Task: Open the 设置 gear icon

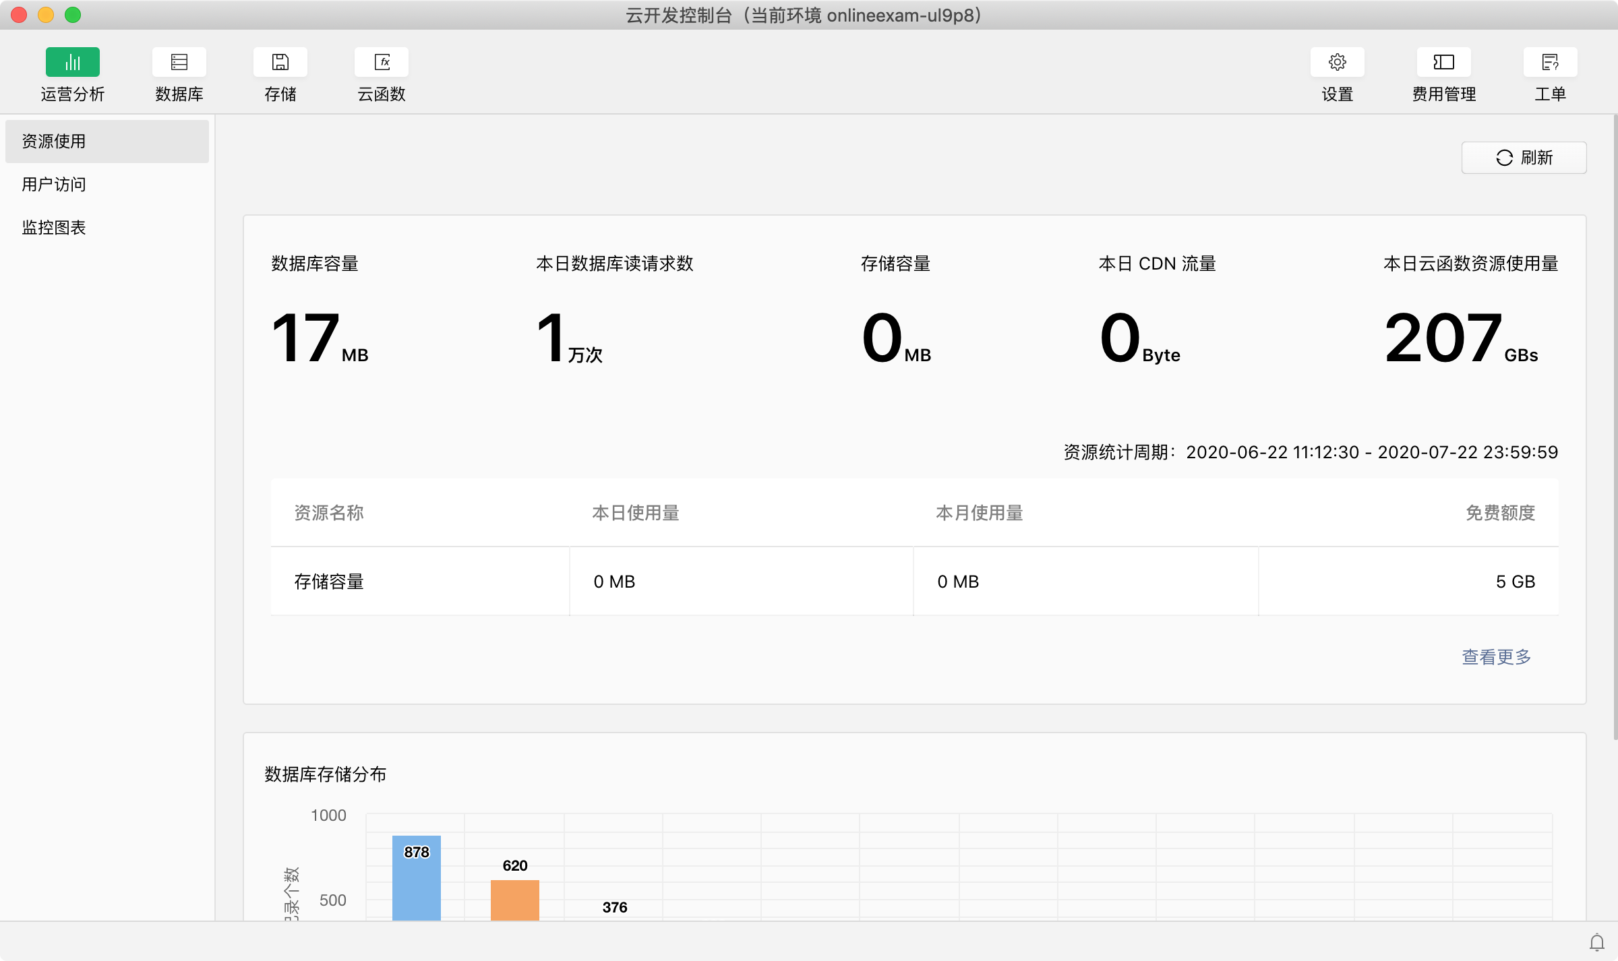Action: (x=1337, y=63)
